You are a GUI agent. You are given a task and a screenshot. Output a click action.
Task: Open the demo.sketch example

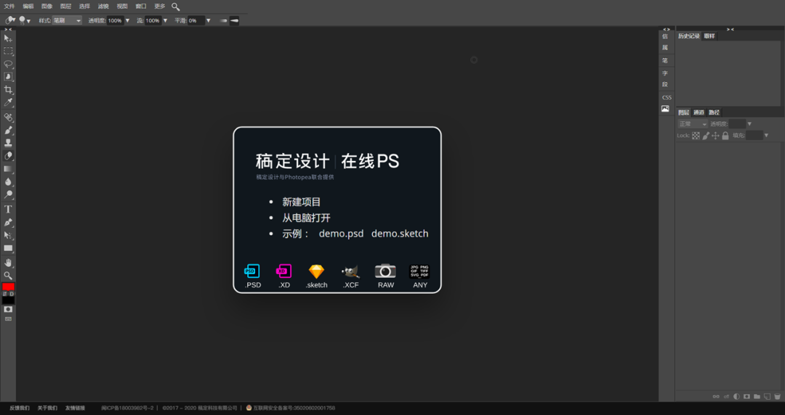coord(400,234)
